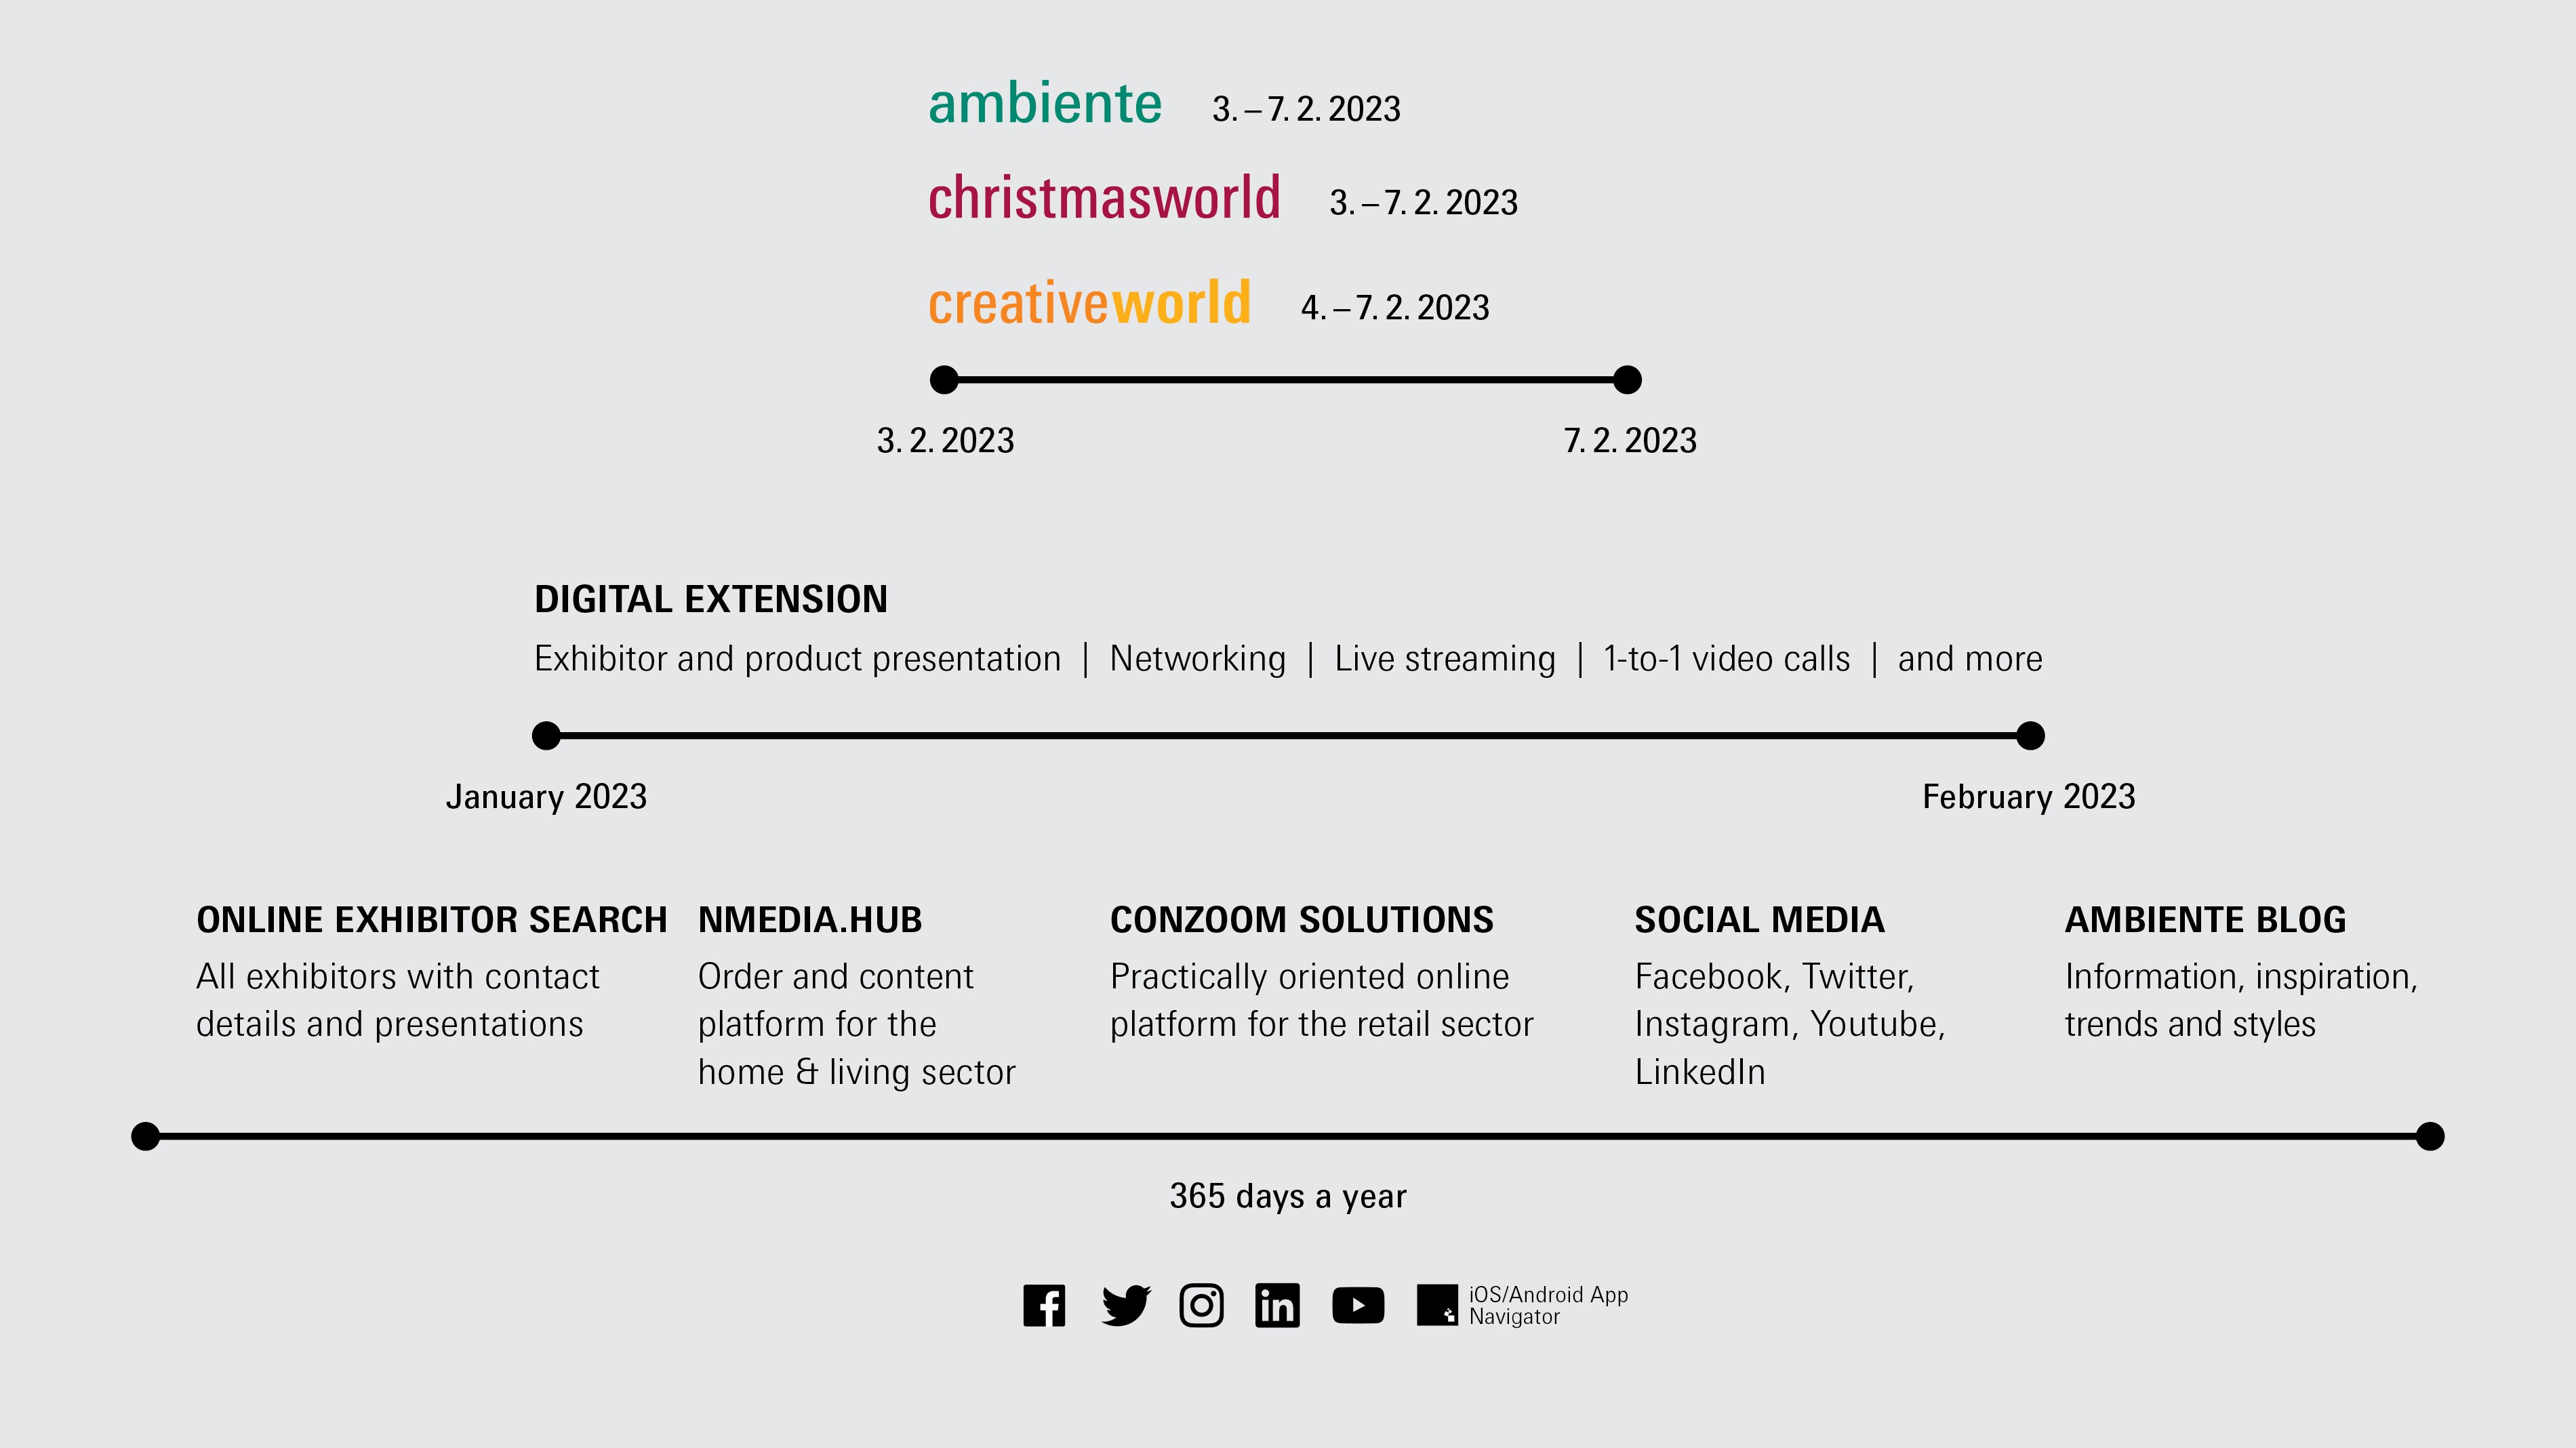Click the 7.2.2023 end timeline dot

(x=1627, y=380)
